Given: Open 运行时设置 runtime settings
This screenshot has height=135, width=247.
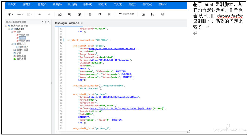Looking at the screenshot, I should [x=22, y=50].
